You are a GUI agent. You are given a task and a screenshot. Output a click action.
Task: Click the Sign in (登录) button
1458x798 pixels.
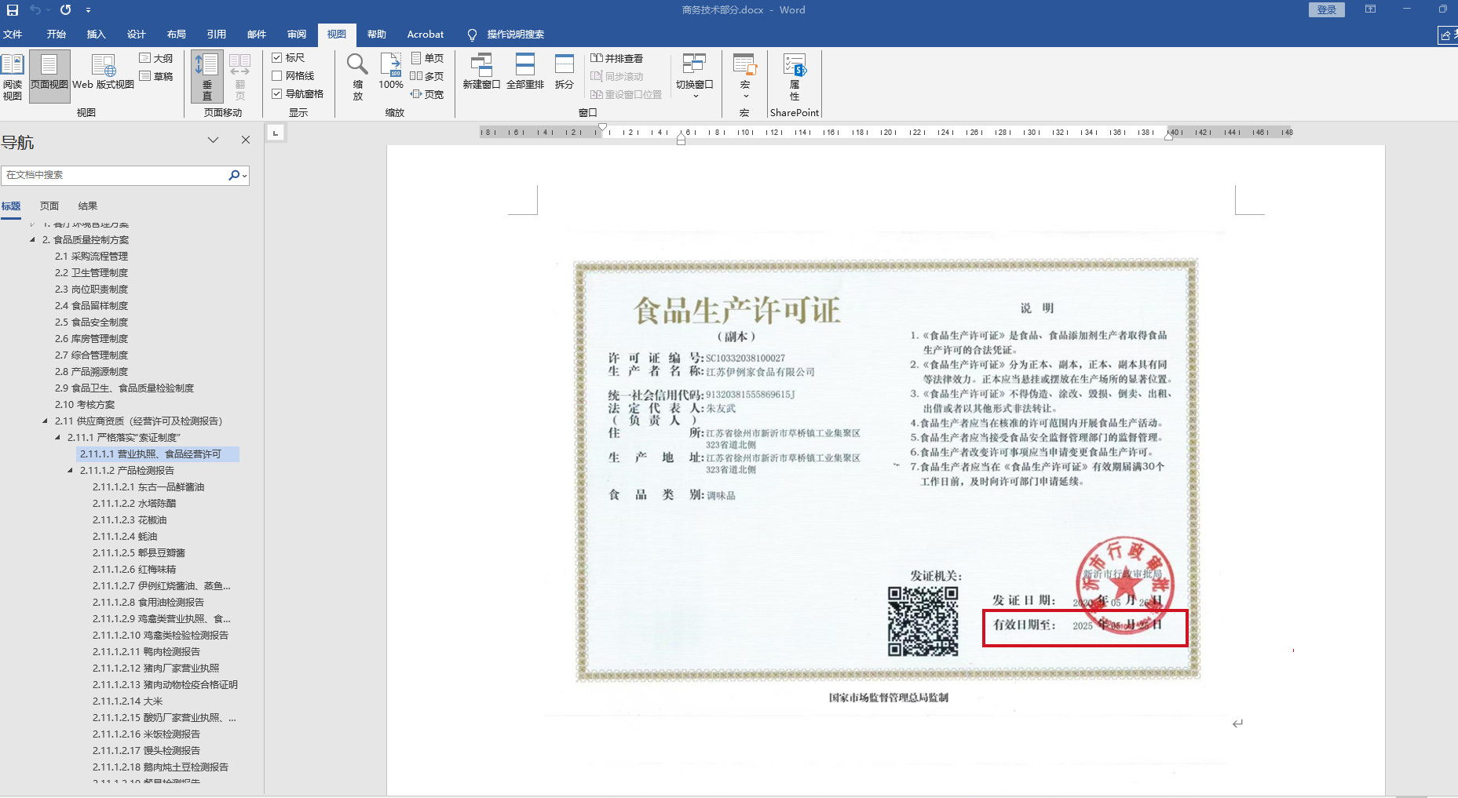click(x=1327, y=9)
